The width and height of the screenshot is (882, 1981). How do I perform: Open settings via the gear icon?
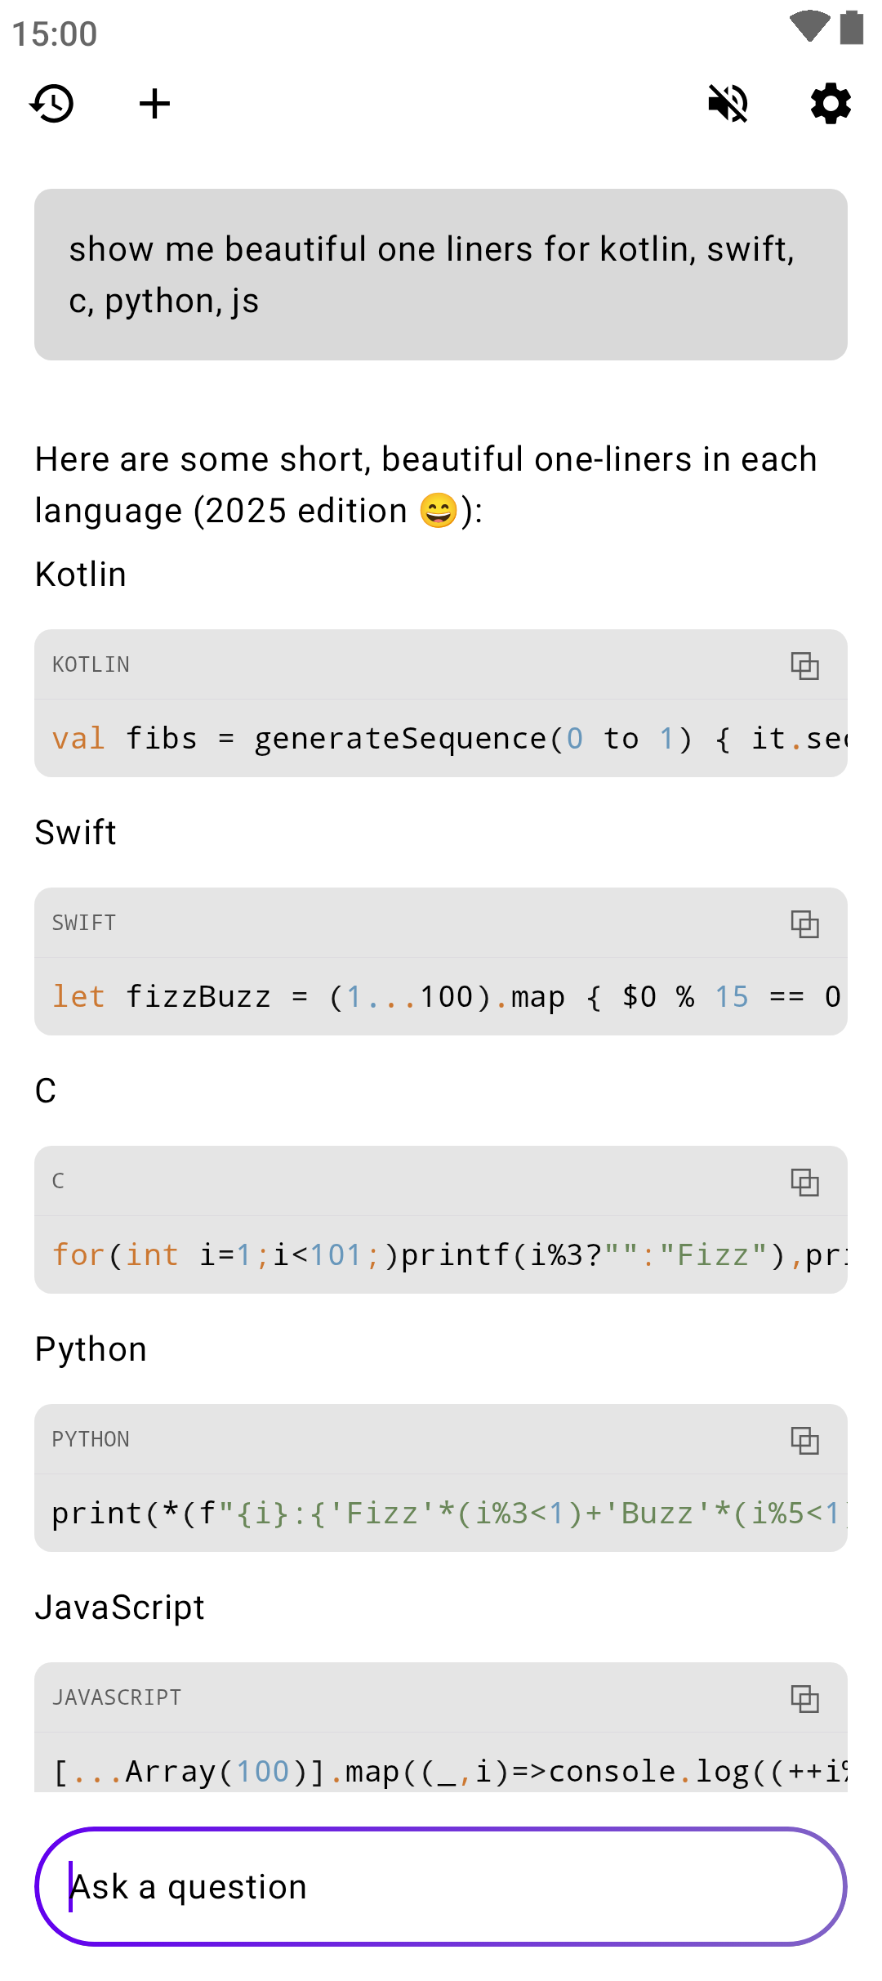[831, 104]
